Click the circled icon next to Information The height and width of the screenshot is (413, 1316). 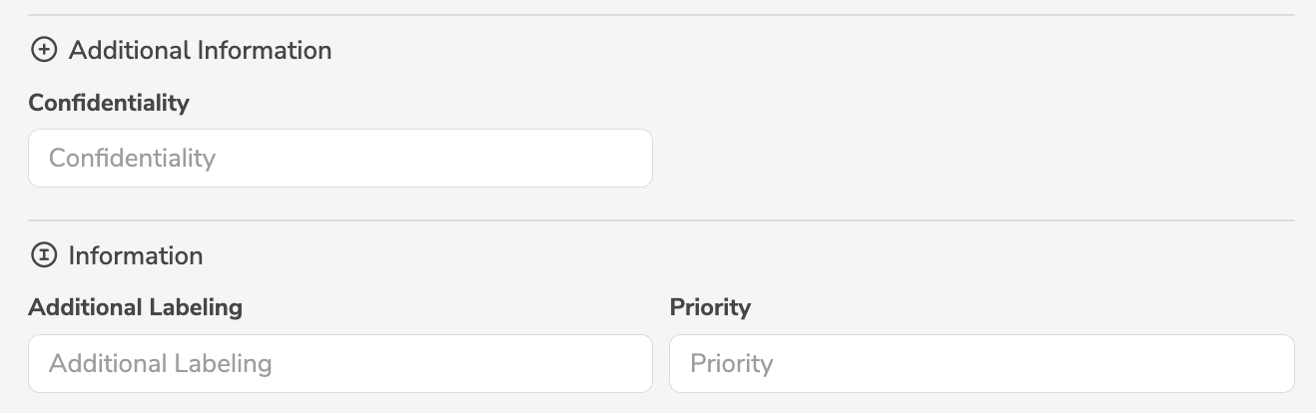[44, 256]
